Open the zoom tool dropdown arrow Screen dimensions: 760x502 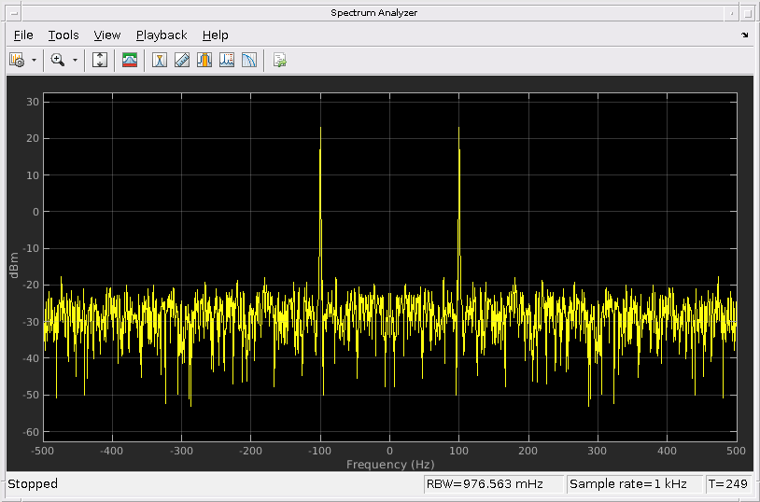[75, 60]
